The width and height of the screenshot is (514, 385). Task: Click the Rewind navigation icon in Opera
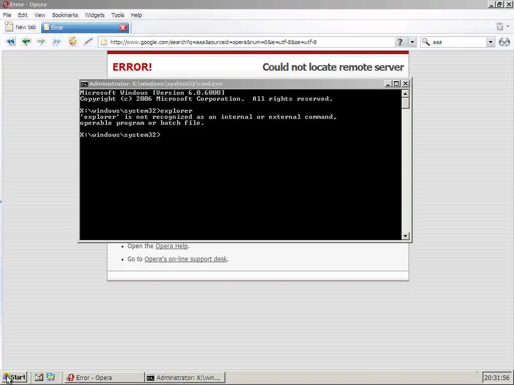coord(11,42)
